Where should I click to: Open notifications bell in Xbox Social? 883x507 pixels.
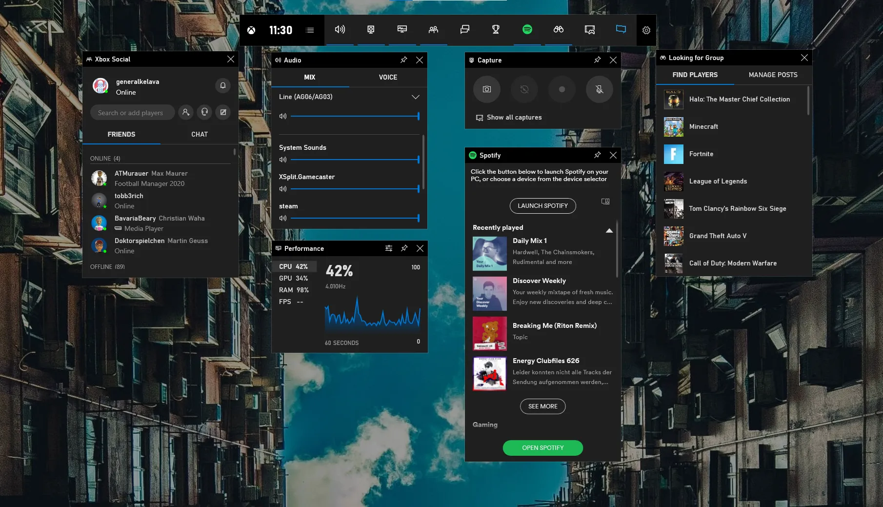[223, 85]
